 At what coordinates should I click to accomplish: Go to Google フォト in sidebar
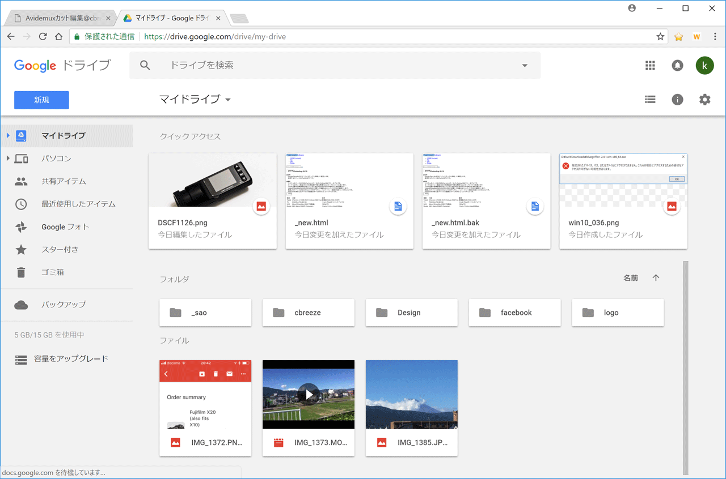[x=65, y=227]
